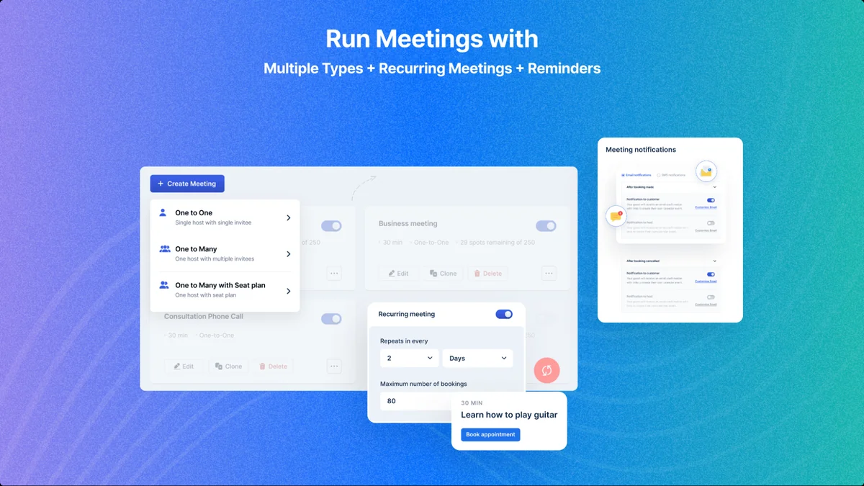Click the Seat plan meeting type icon

point(164,285)
